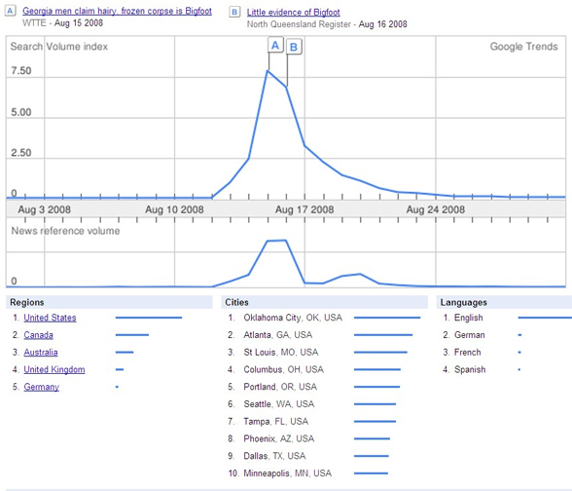Click the French language entry

click(x=467, y=353)
